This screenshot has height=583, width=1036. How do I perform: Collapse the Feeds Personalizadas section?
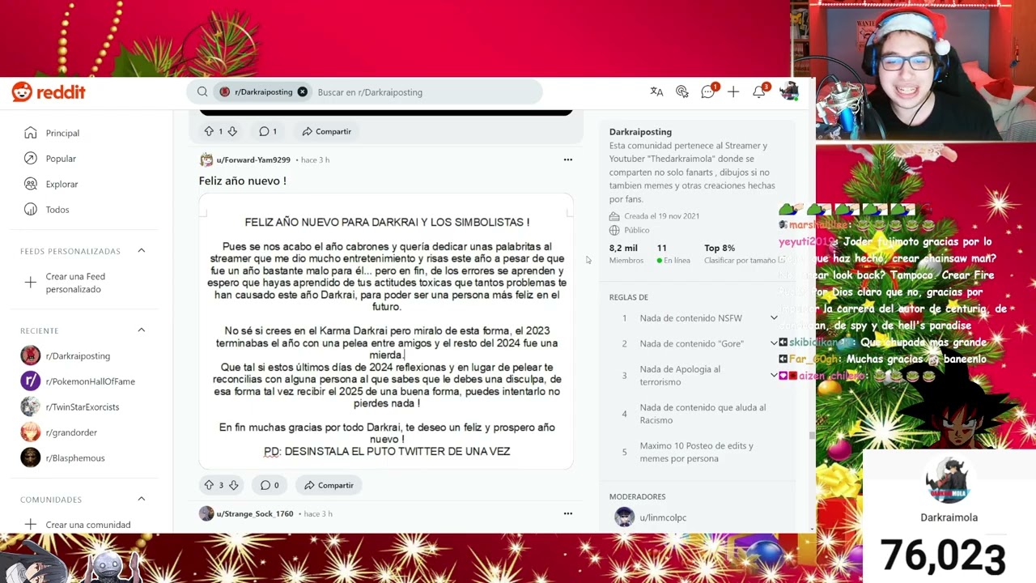click(141, 251)
